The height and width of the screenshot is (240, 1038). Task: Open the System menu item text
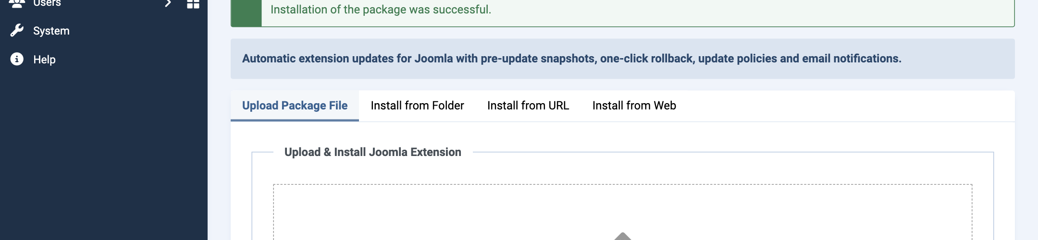coord(51,31)
